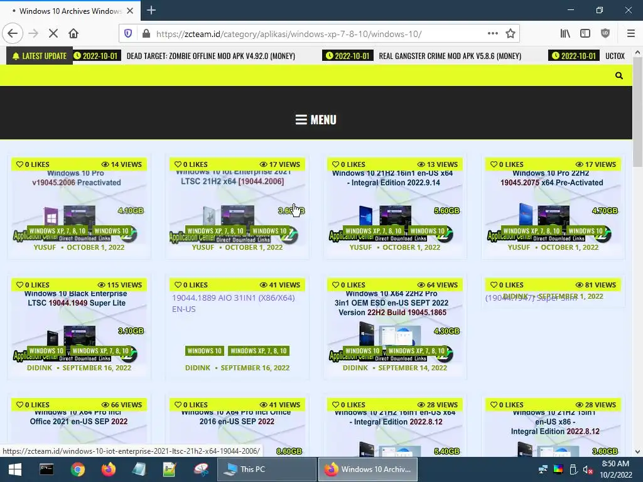This screenshot has height=482, width=643.
Task: Click 14 VIEWS counter on first post
Action: click(122, 164)
